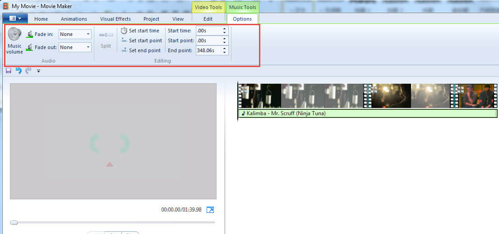Switch to the Animations tab

pyautogui.click(x=74, y=19)
